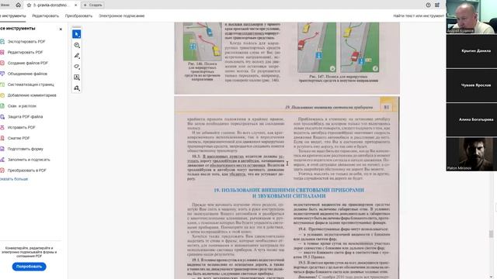Grab the quick-tools toolbar drag handle
The image size is (497, 279).
(76, 27)
